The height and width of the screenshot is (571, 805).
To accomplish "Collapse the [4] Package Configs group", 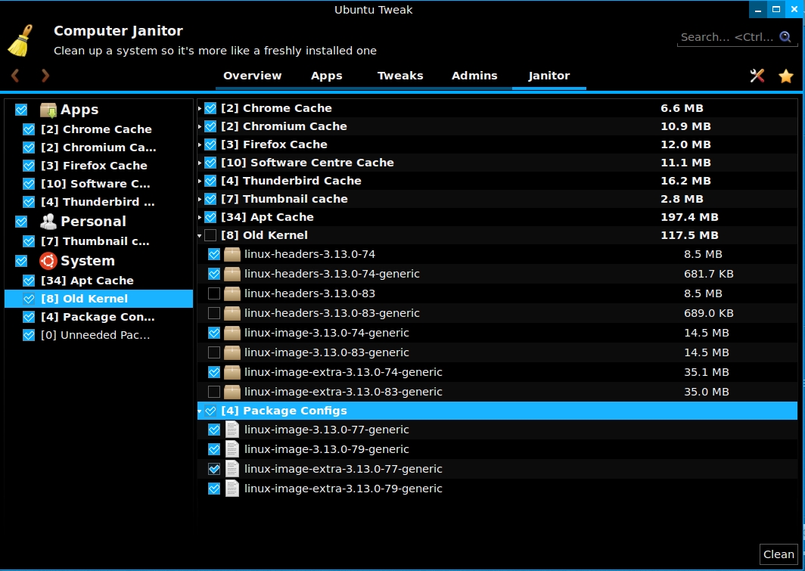I will click(x=200, y=411).
